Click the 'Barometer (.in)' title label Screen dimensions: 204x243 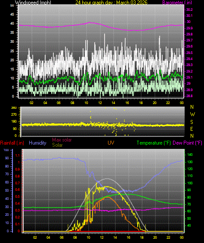[177, 3]
